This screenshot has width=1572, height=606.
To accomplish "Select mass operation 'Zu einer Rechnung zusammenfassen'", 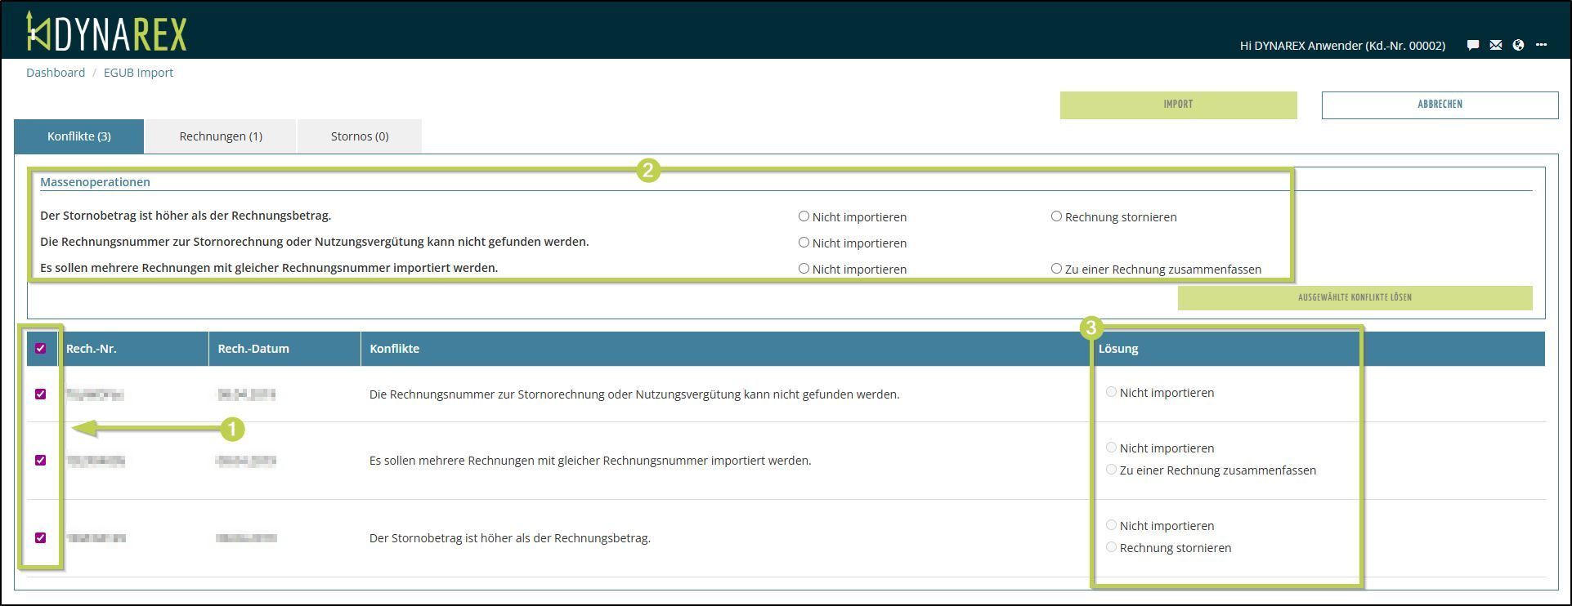I will click(1056, 269).
